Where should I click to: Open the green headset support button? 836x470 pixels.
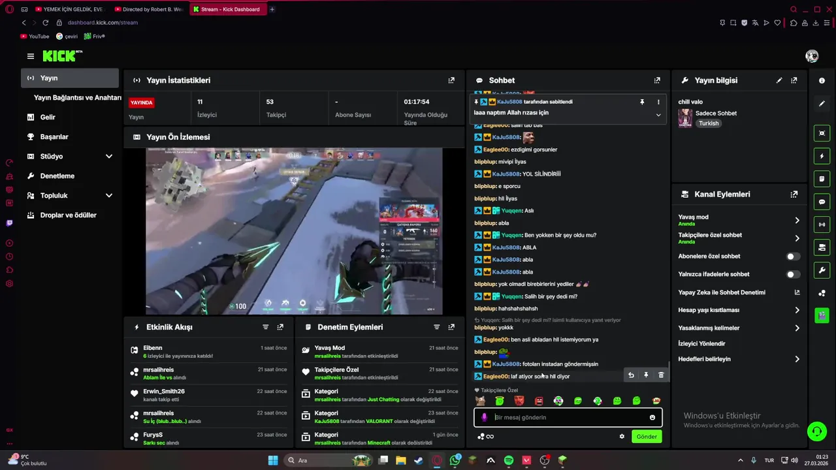point(816,431)
